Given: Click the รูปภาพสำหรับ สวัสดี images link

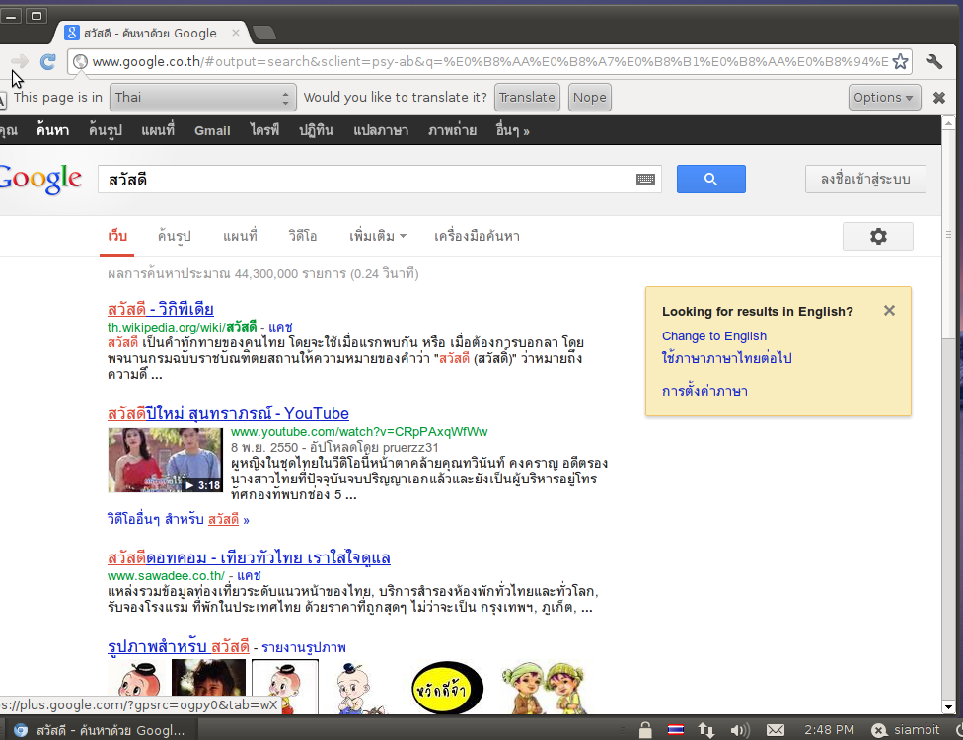Looking at the screenshot, I should (179, 646).
